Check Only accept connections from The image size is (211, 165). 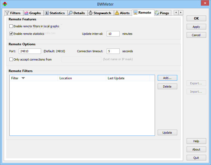point(11,59)
